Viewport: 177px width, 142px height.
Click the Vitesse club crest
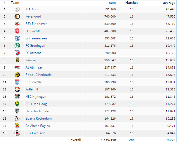pyautogui.click(x=17, y=60)
